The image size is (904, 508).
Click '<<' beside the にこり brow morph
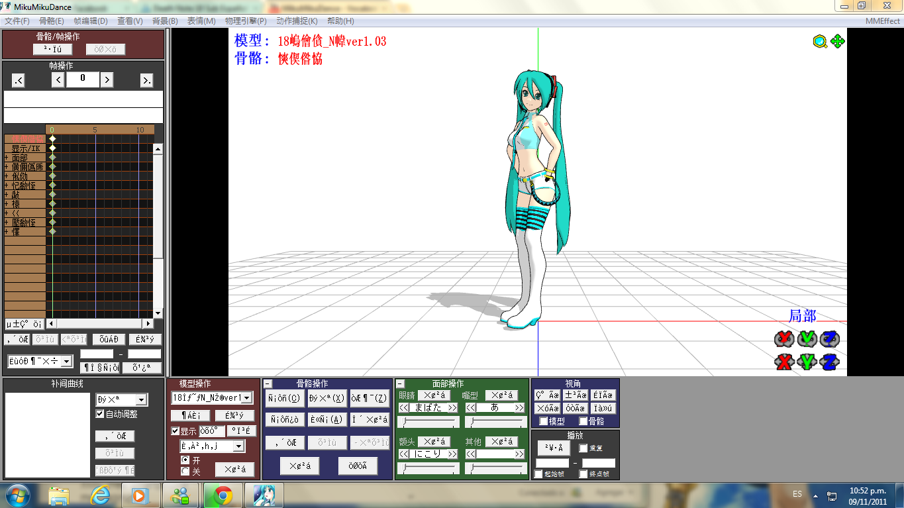[x=405, y=454]
